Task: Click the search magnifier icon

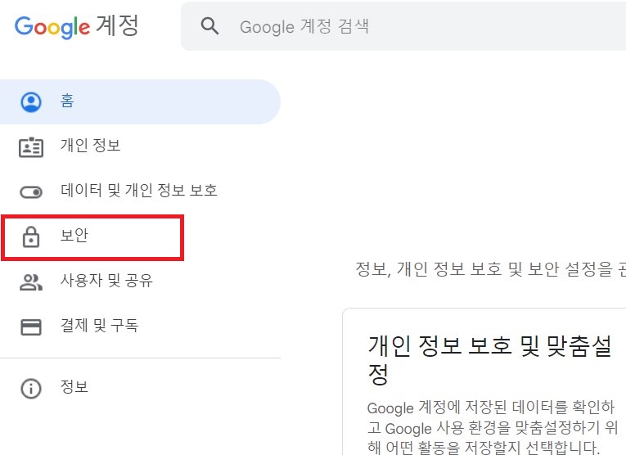Action: pos(209,26)
